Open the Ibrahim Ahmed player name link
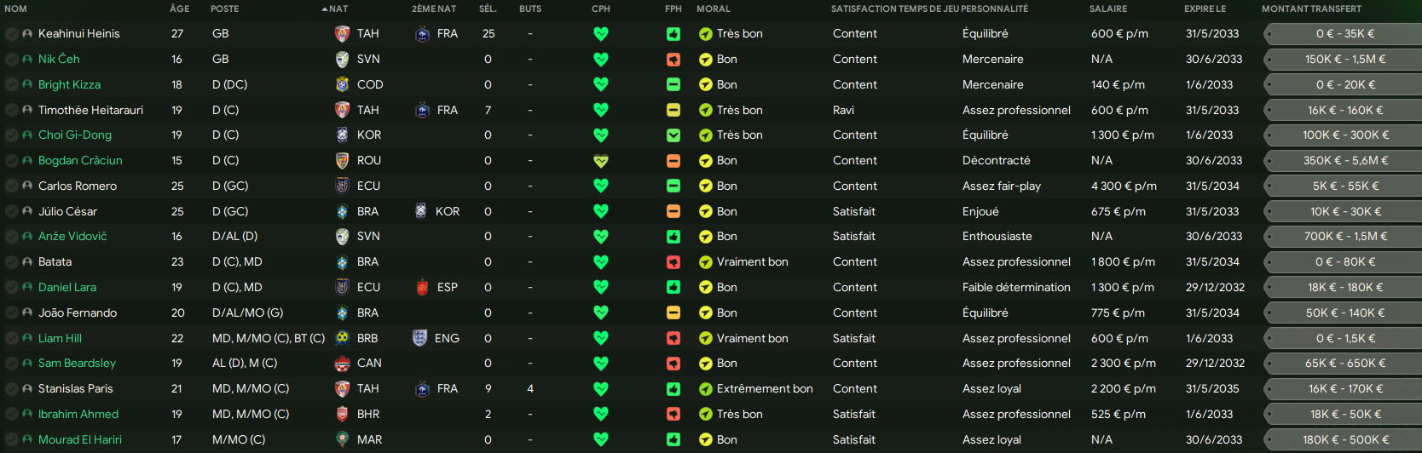The width and height of the screenshot is (1422, 453). [x=78, y=415]
